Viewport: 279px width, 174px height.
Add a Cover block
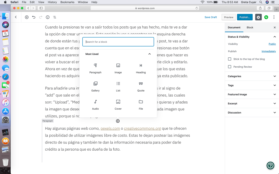coord(118,104)
